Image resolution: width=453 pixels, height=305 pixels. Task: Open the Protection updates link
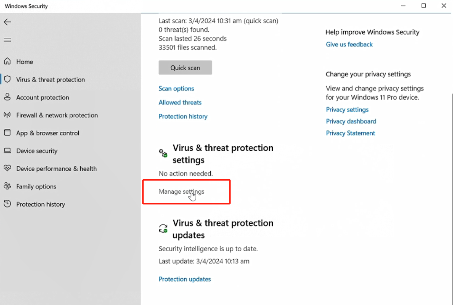185,279
